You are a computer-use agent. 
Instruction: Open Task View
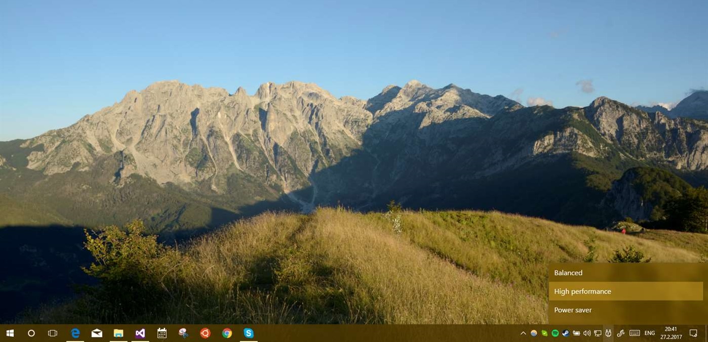click(53, 333)
